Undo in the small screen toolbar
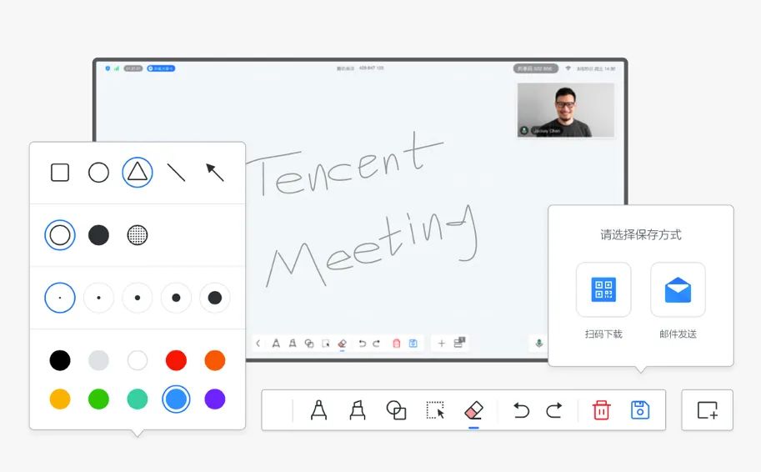 pyautogui.click(x=362, y=344)
